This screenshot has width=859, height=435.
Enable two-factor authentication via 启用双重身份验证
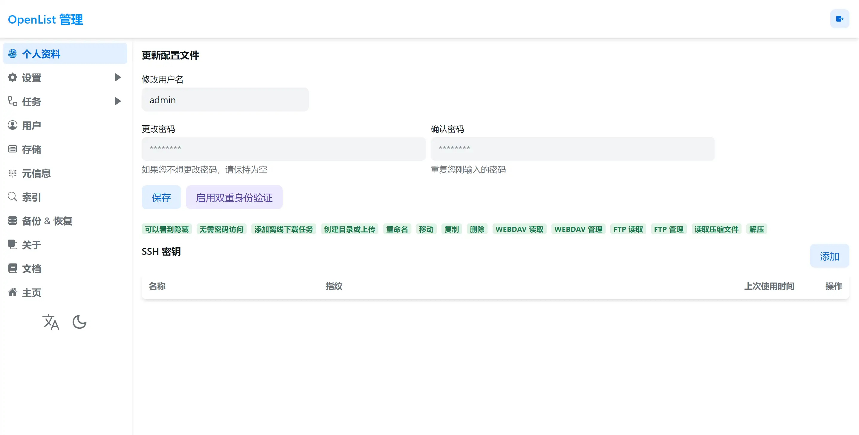pyautogui.click(x=234, y=197)
